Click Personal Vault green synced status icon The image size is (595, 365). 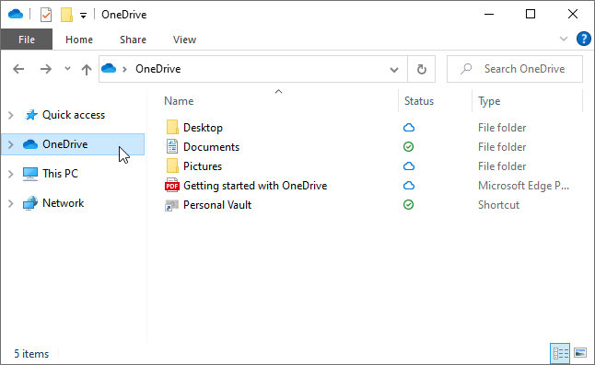click(x=408, y=204)
